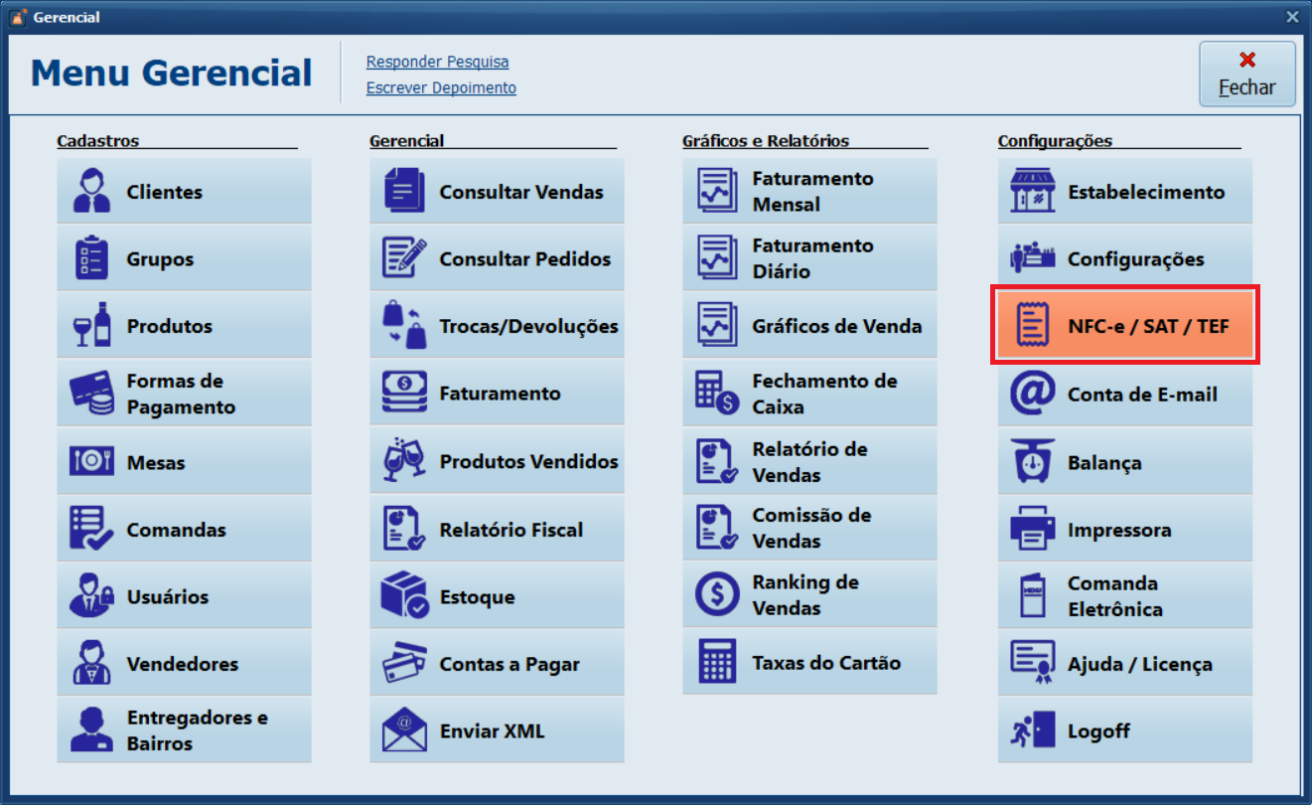This screenshot has width=1312, height=805.
Task: Open the Faturamento Mensal report
Action: (809, 192)
